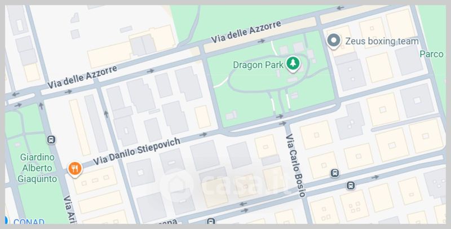Click the Zeus boxing team label

tap(382, 41)
